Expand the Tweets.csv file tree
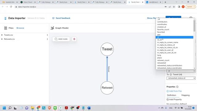Screen dimensions: 197x111 [2, 35]
